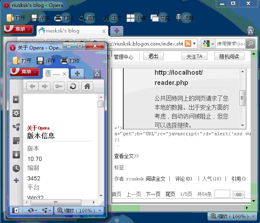The height and width of the screenshot is (223, 260).
Task: Open the Widgets gear panel
Action: tap(16, 113)
